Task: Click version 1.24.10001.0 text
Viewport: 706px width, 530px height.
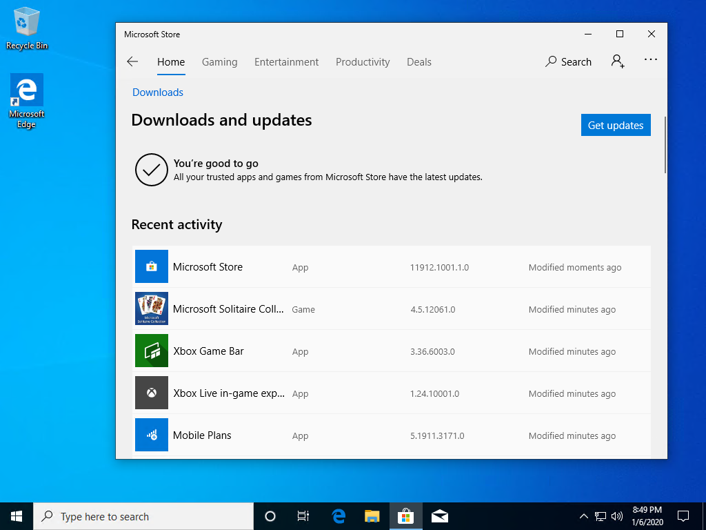Action: tap(434, 394)
